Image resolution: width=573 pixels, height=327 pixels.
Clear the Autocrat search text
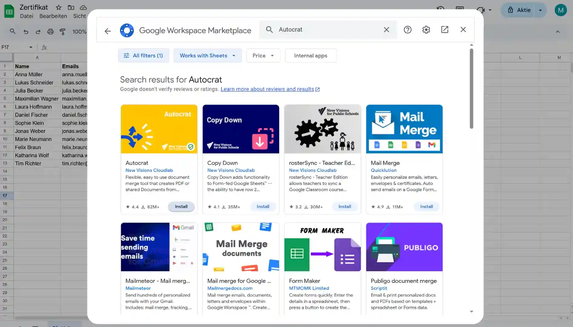(386, 30)
